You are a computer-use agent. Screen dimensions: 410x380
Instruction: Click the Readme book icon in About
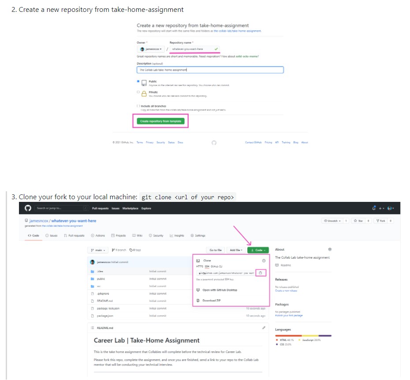(277, 265)
